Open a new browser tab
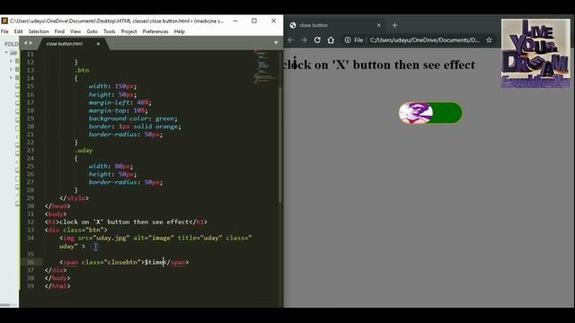Viewport: 575px width, 323px height. pos(394,25)
